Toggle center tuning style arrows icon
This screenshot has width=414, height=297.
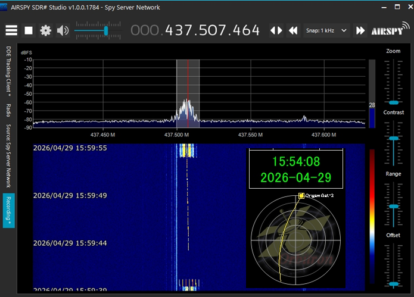point(276,30)
